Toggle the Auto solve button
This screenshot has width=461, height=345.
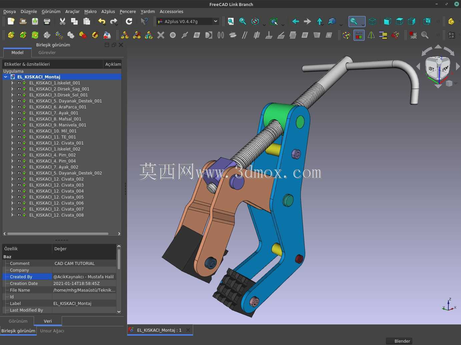pyautogui.click(x=359, y=35)
